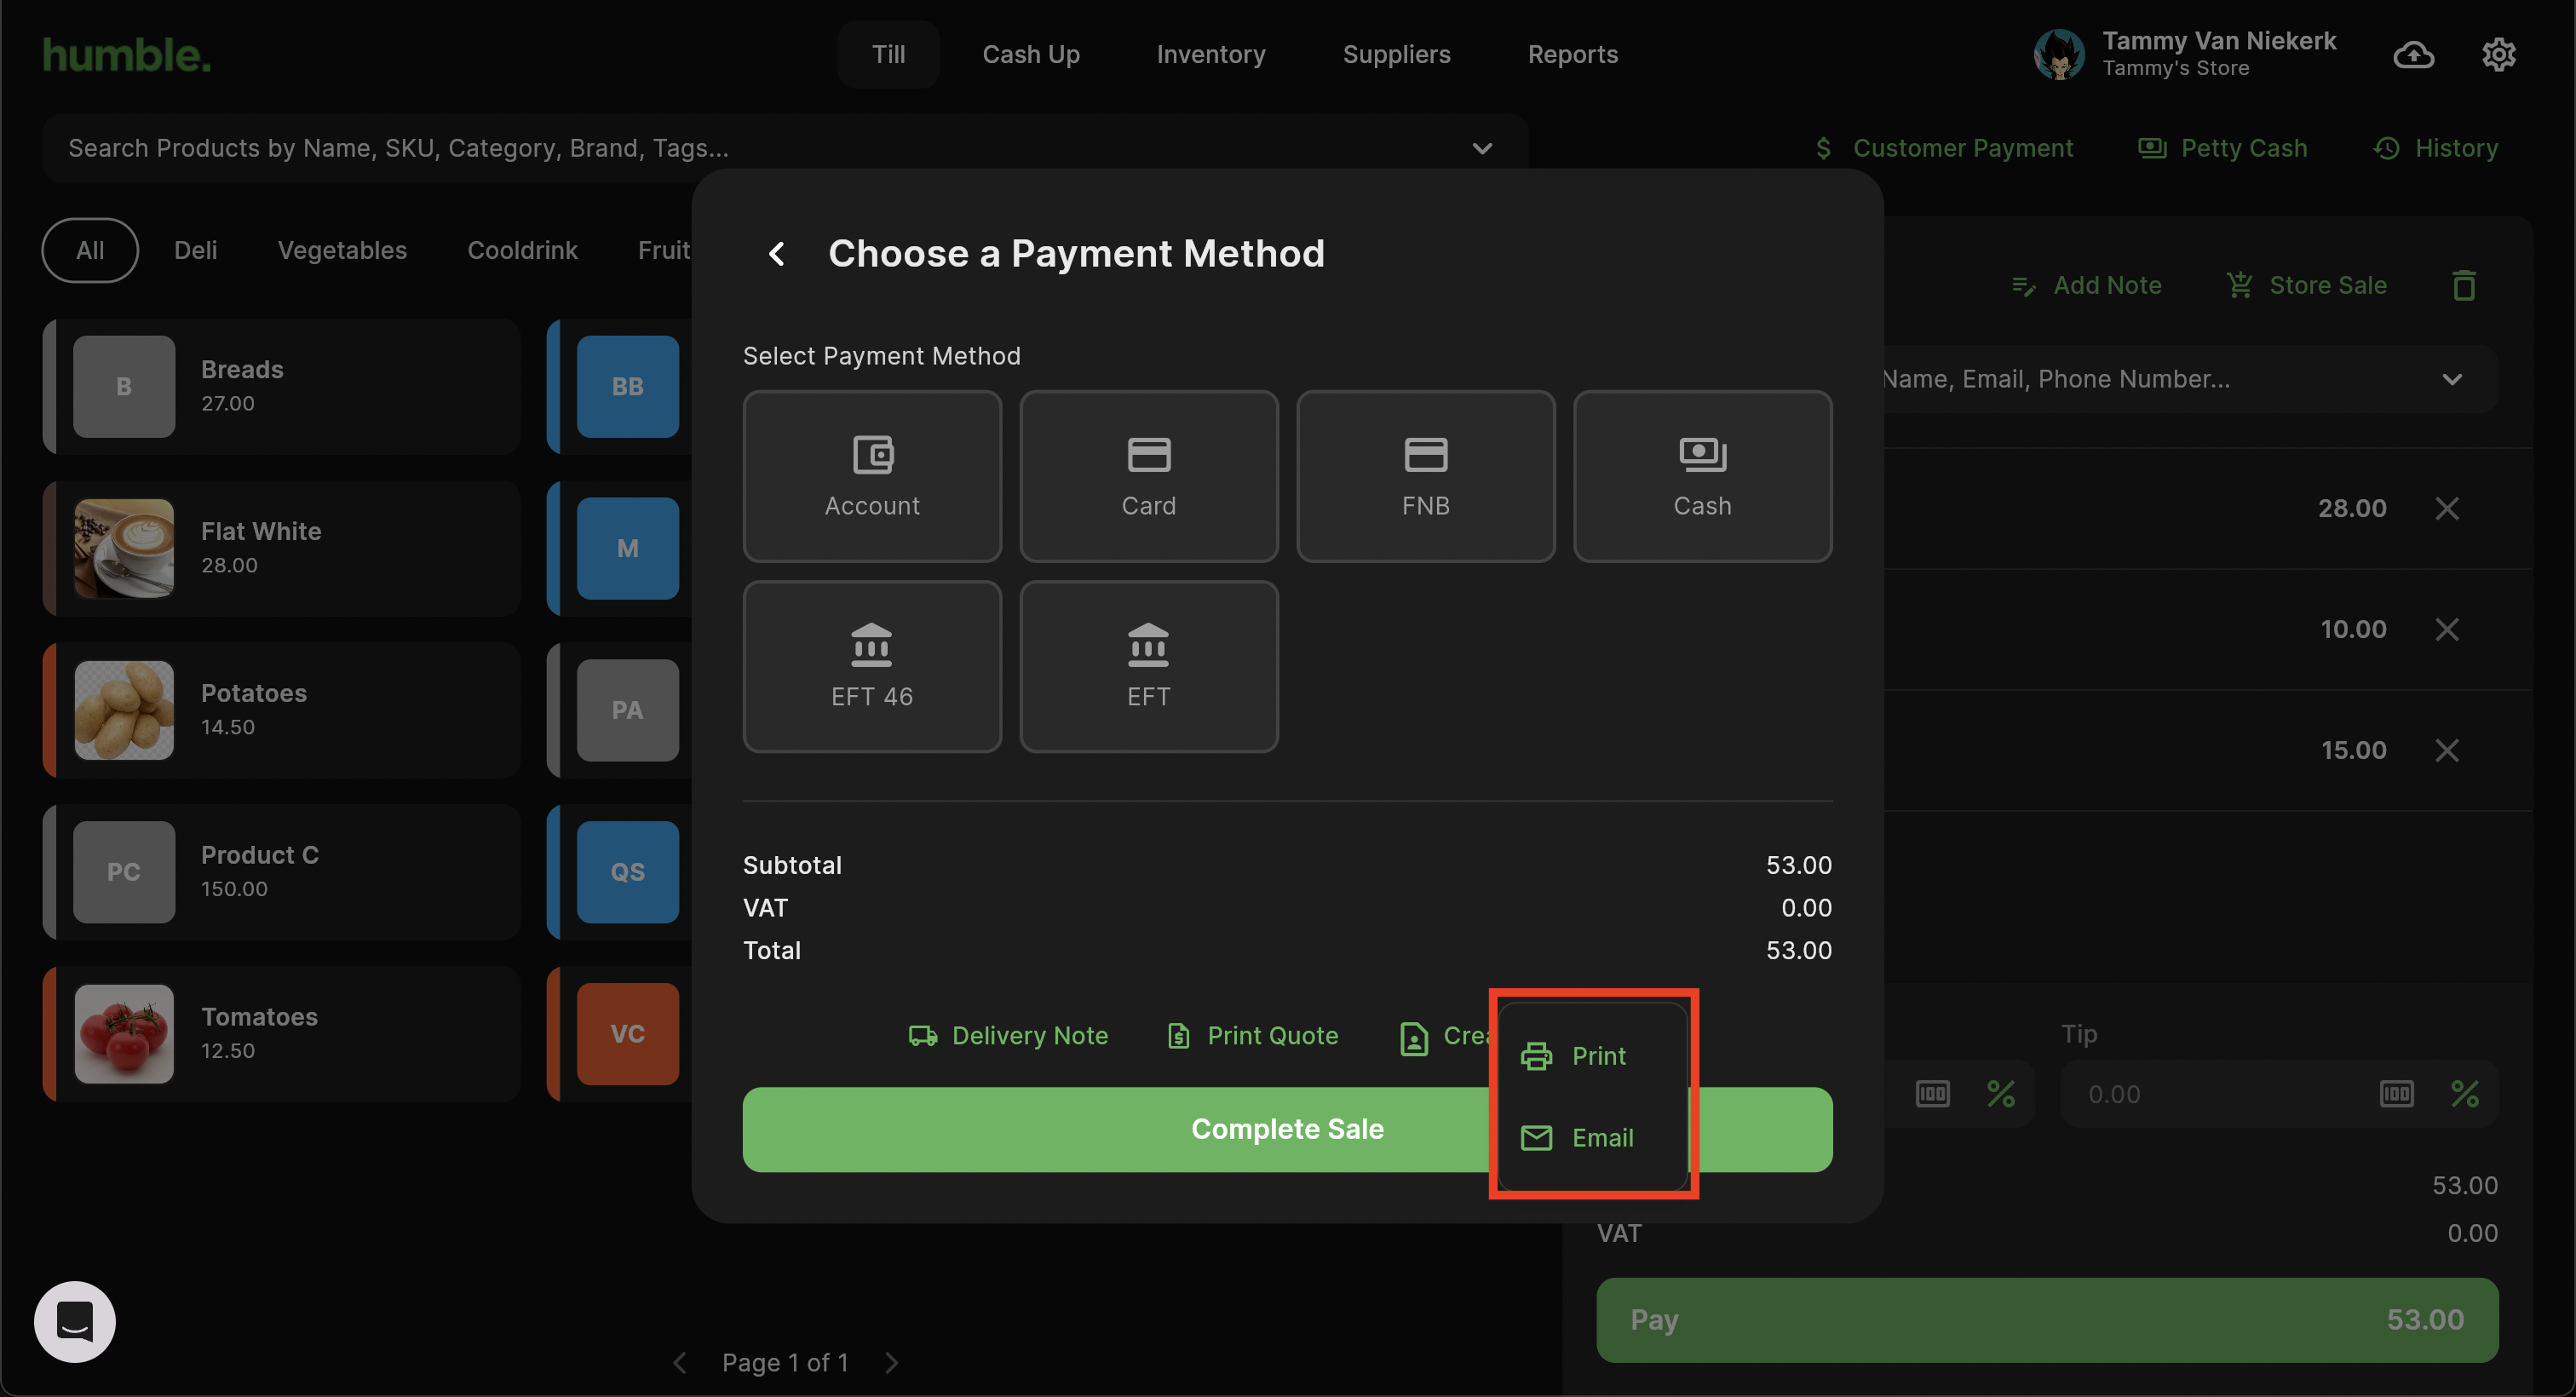Image resolution: width=2576 pixels, height=1397 pixels.
Task: Expand the customer search dropdown chevron
Action: point(2452,379)
